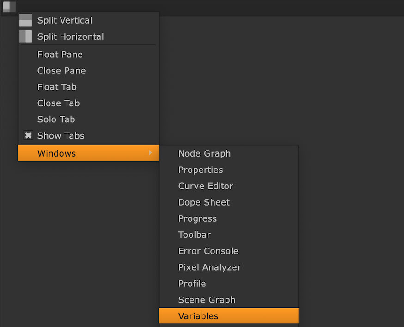Click the pane content menu icon
Image resolution: width=404 pixels, height=327 pixels.
9,7
